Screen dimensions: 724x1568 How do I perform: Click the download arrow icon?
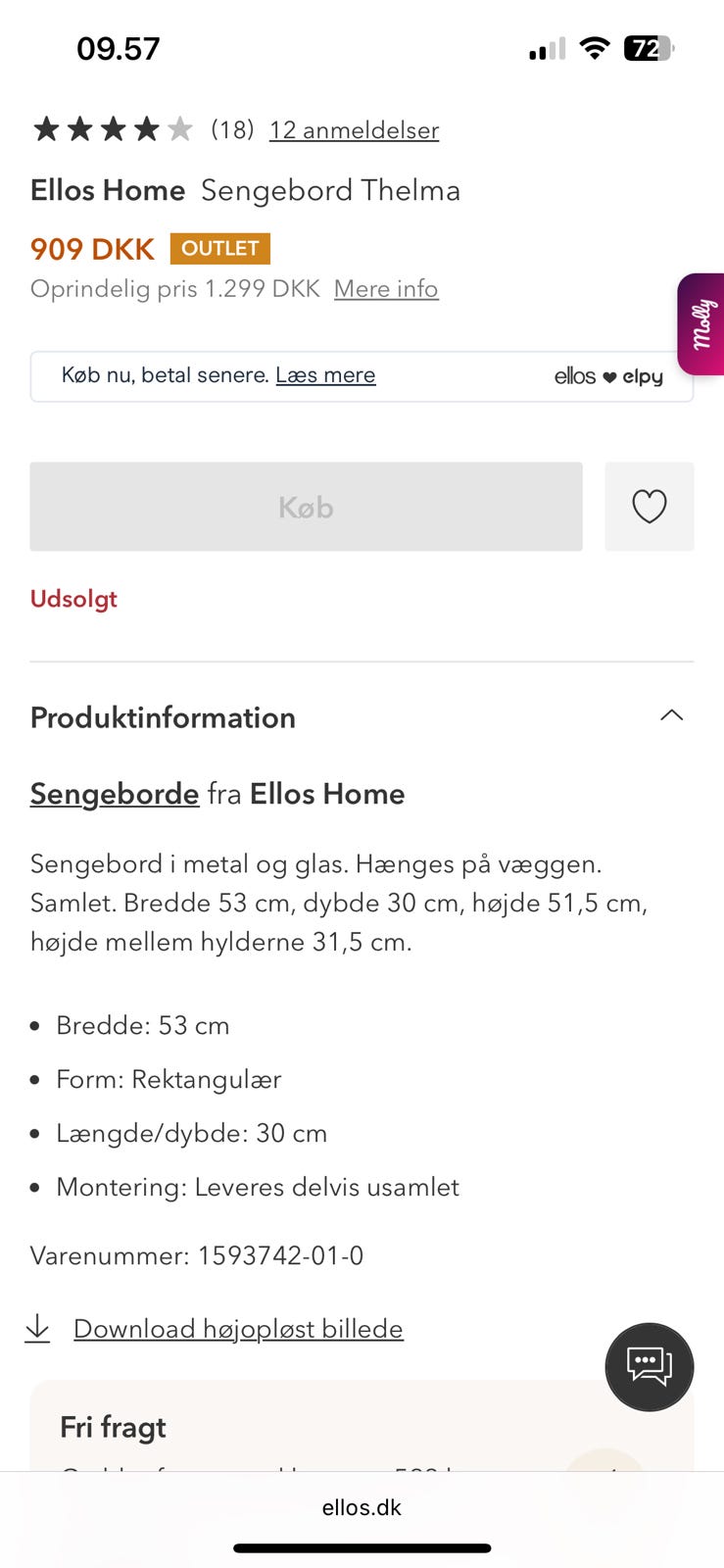point(37,1328)
